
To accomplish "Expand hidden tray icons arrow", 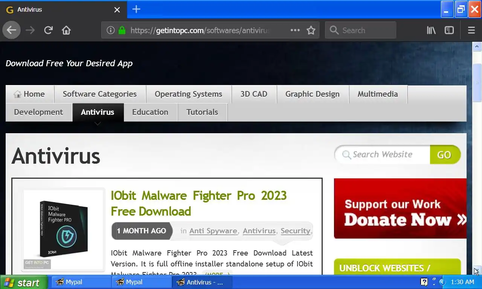I will click(442, 282).
